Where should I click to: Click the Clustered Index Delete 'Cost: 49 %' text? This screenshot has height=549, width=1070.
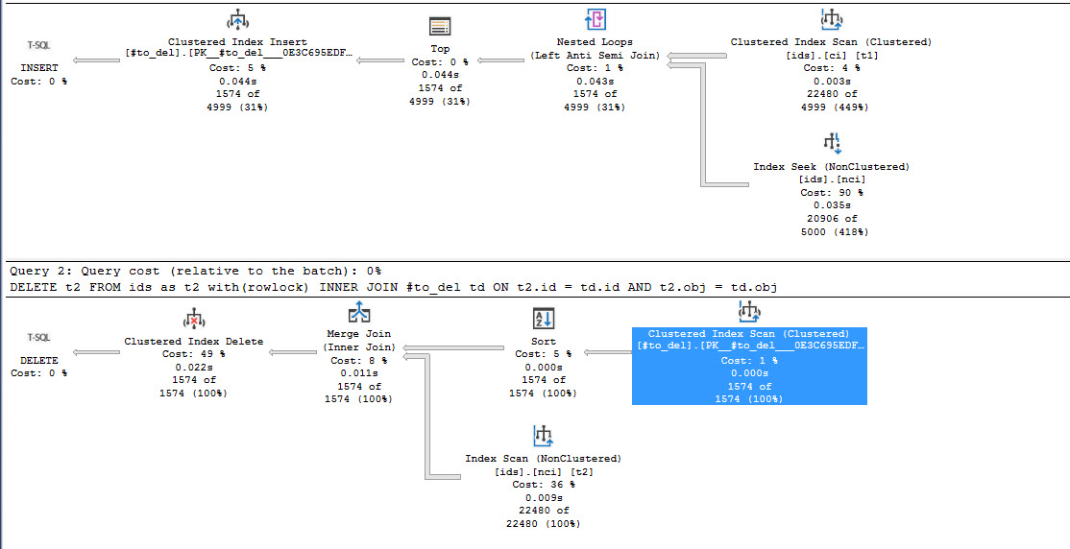tap(194, 354)
